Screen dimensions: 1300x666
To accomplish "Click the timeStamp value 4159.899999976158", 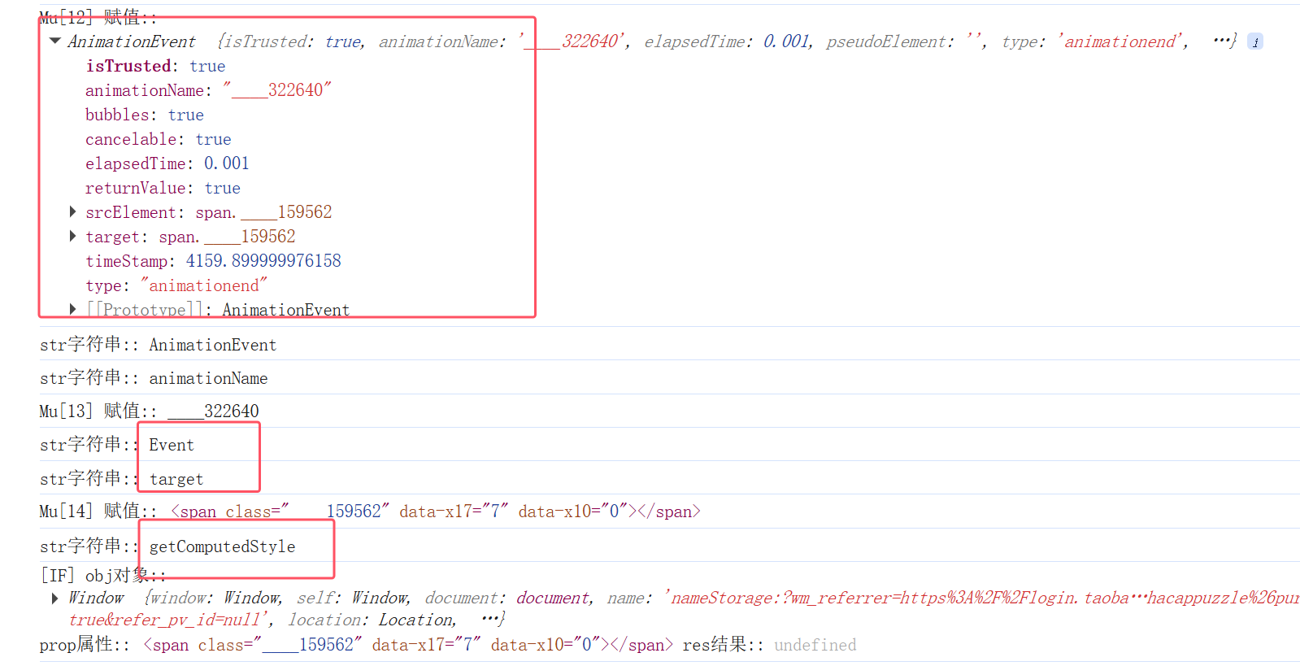I will click(x=263, y=262).
